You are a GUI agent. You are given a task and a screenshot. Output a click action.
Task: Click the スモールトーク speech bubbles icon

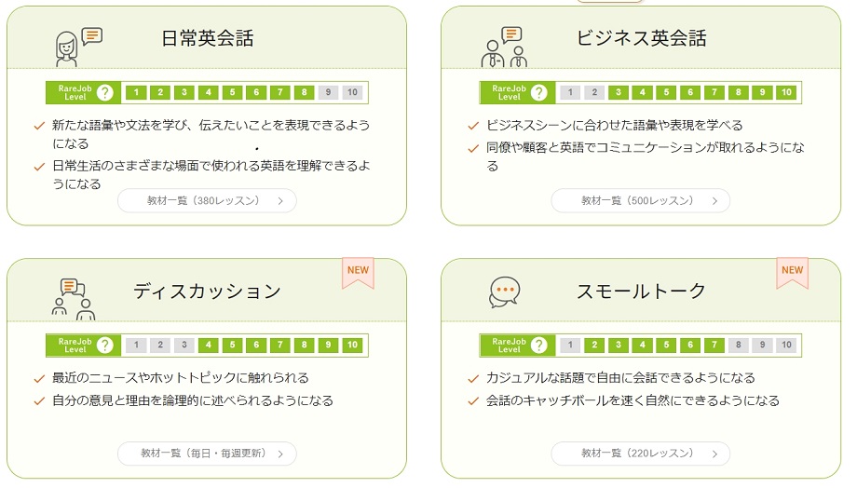click(x=504, y=292)
